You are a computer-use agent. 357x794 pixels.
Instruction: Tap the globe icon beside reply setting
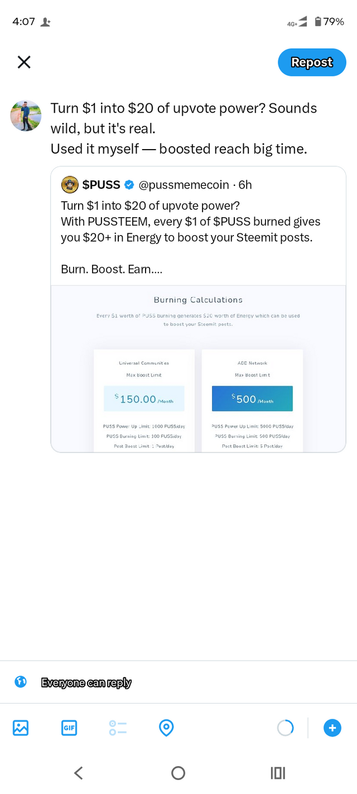click(21, 682)
